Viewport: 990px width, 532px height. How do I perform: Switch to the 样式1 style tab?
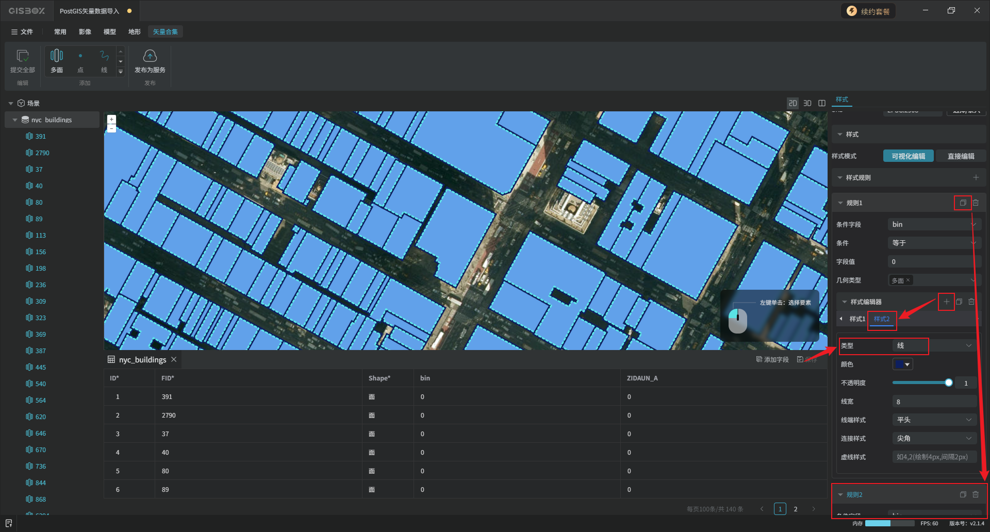tap(857, 319)
